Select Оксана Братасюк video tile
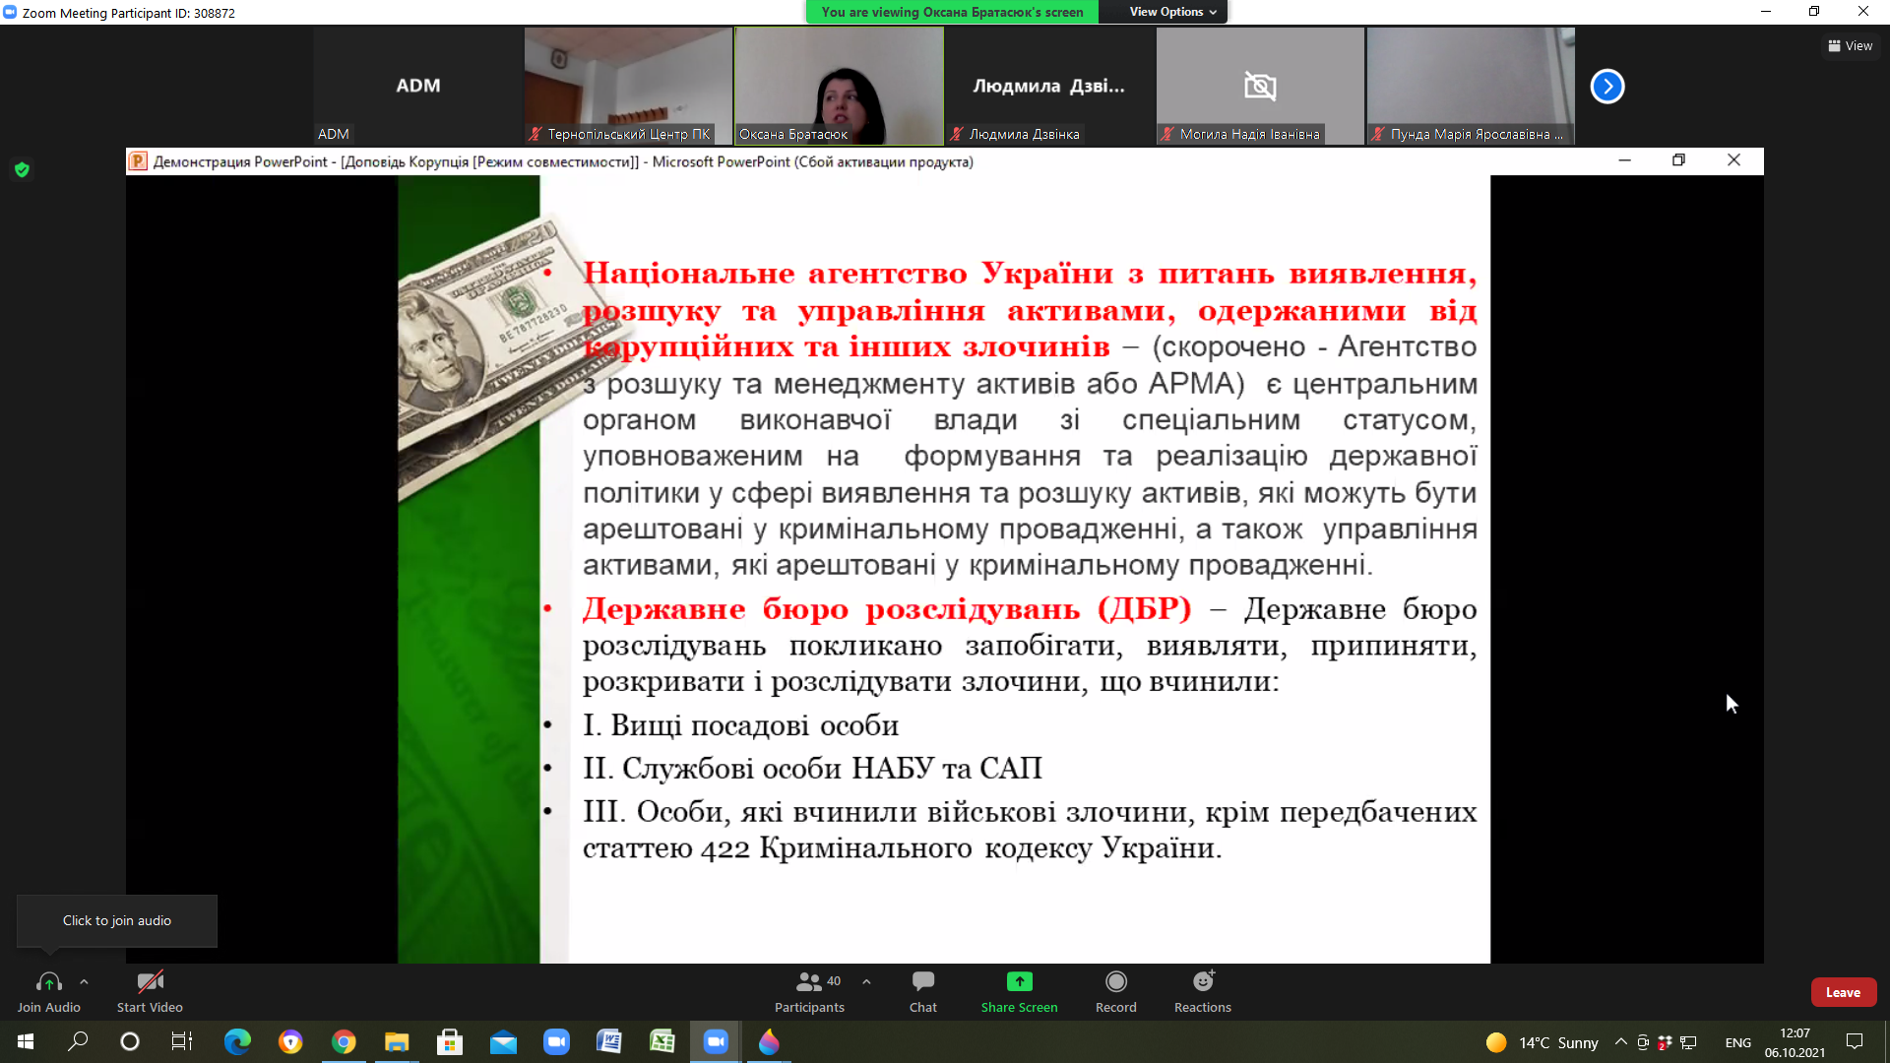Screen dimensions: 1890x1063 839,86
